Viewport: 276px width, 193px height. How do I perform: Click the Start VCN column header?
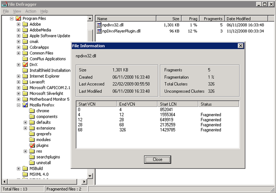[x=96, y=104]
